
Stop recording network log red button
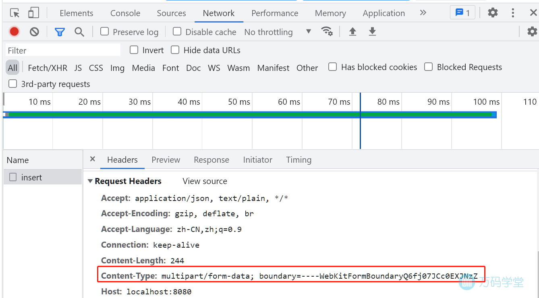(x=15, y=31)
